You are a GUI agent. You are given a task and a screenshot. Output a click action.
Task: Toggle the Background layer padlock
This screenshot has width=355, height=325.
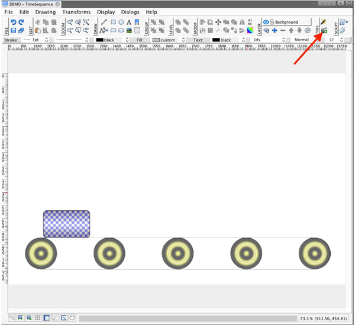coord(272,22)
